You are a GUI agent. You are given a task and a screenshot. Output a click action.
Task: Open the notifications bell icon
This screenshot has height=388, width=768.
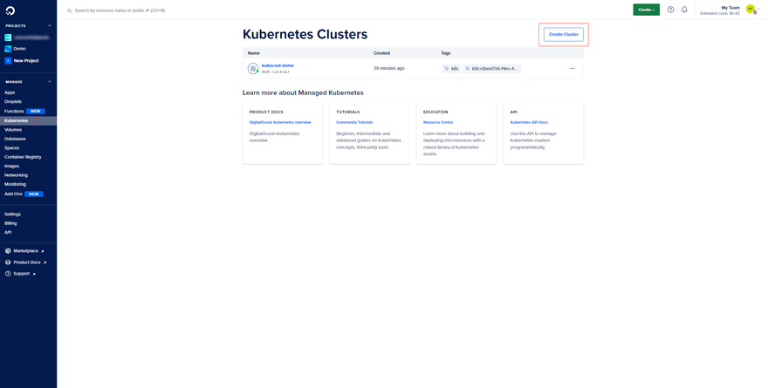684,10
